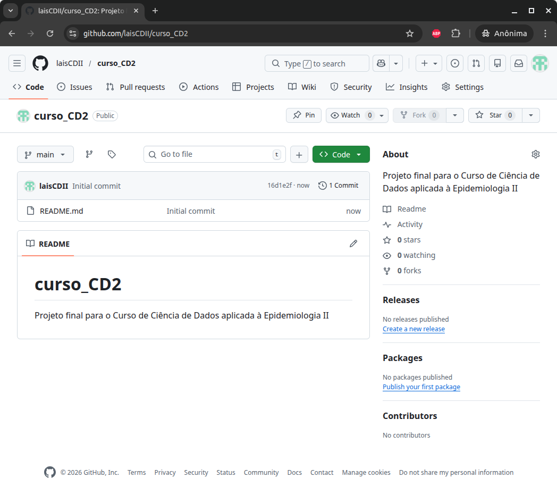Viewport: 557px width, 503px height.
Task: Click the Create a new release link
Action: pyautogui.click(x=413, y=329)
